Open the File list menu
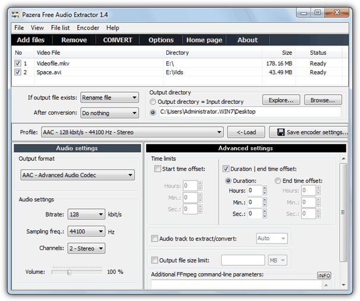The width and height of the screenshot is (360, 301). point(60,28)
